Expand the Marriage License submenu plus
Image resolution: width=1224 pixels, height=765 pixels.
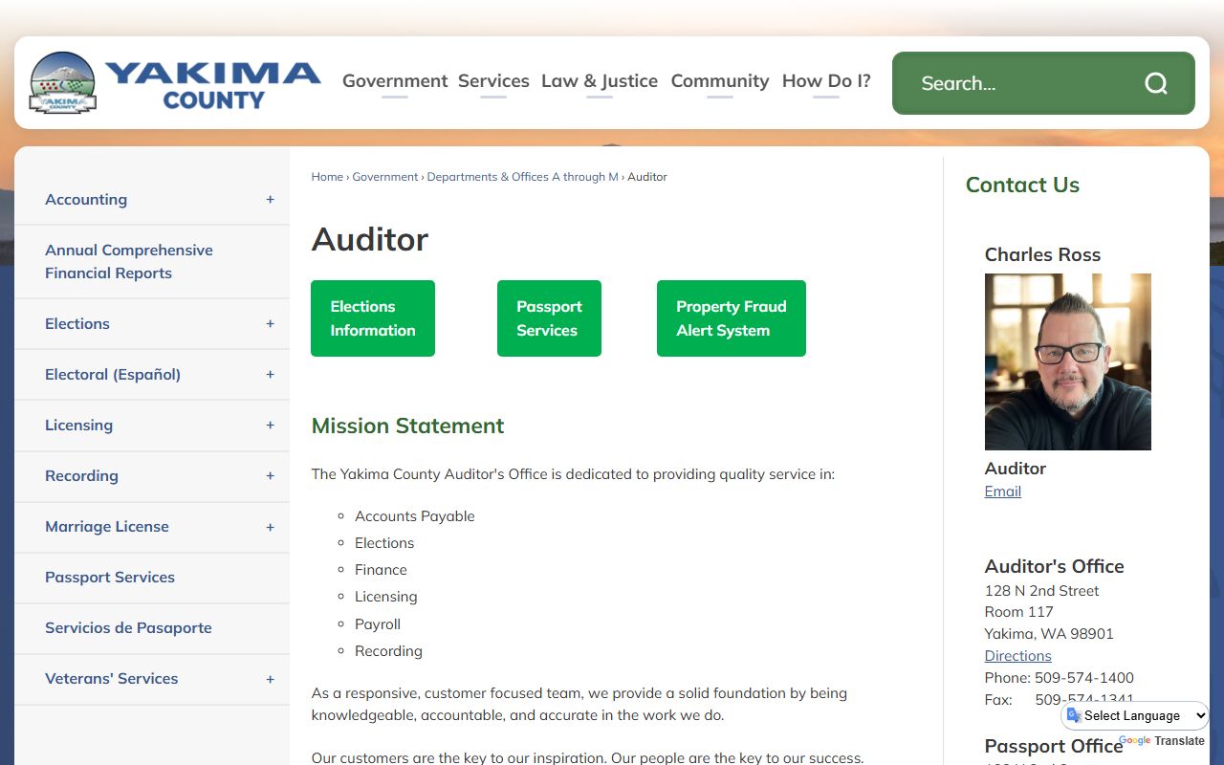click(270, 527)
